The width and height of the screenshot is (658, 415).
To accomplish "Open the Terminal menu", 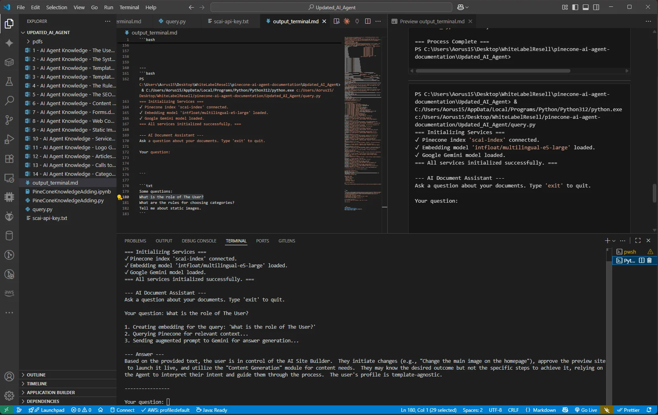I will pos(129,7).
